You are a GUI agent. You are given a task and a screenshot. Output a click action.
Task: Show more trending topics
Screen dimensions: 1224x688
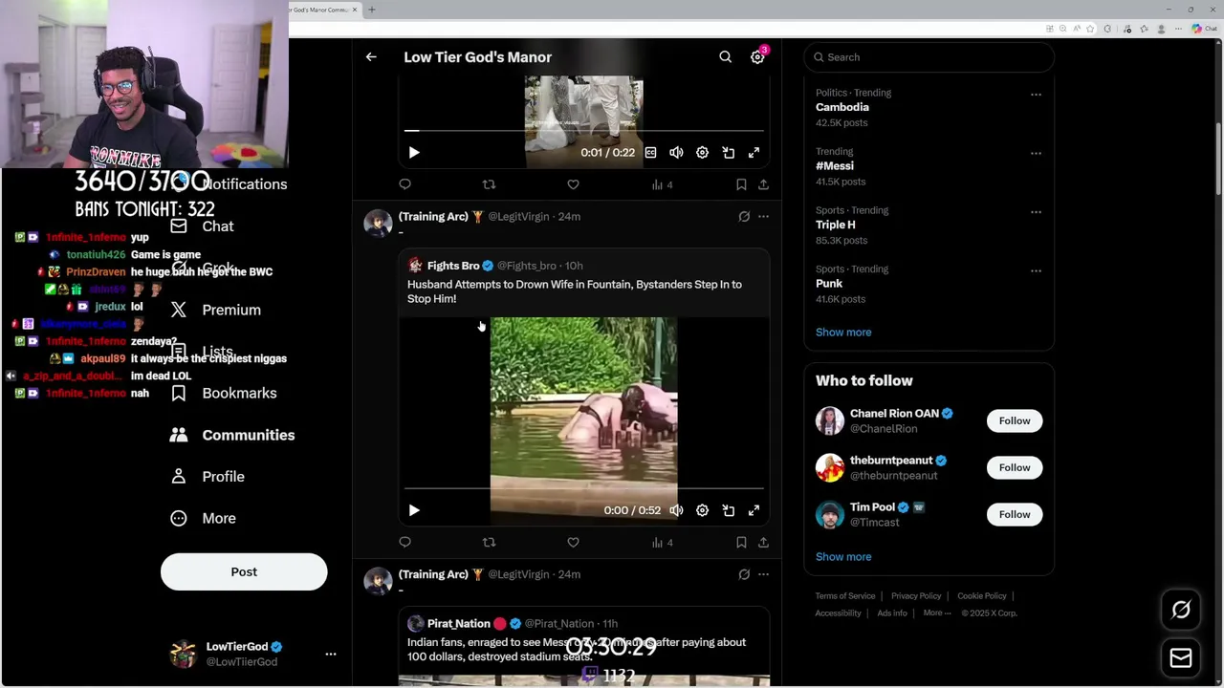coord(843,333)
